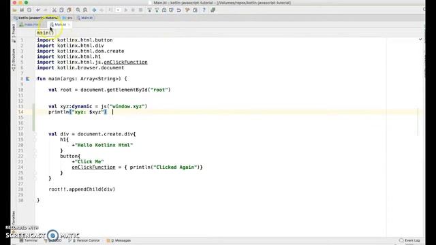The image size is (436, 245).
Task: Click the Redo arrow in toolbar
Action: [46, 10]
